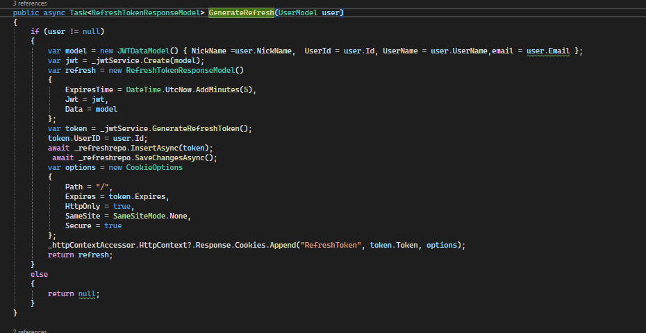Viewport: 646px width, 333px height.
Task: Click the Token member in token.Token
Action: click(407, 246)
